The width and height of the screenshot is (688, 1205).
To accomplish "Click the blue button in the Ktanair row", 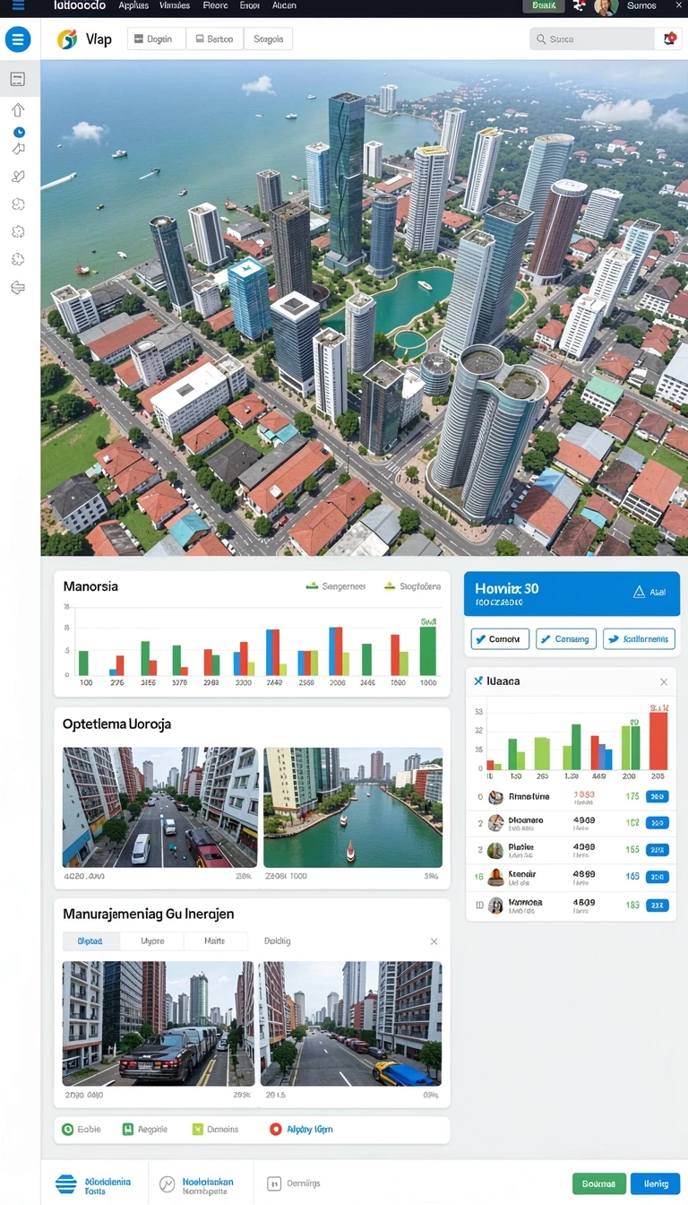I will (x=658, y=877).
